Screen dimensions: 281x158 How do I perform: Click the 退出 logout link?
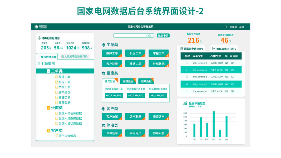coord(241,27)
